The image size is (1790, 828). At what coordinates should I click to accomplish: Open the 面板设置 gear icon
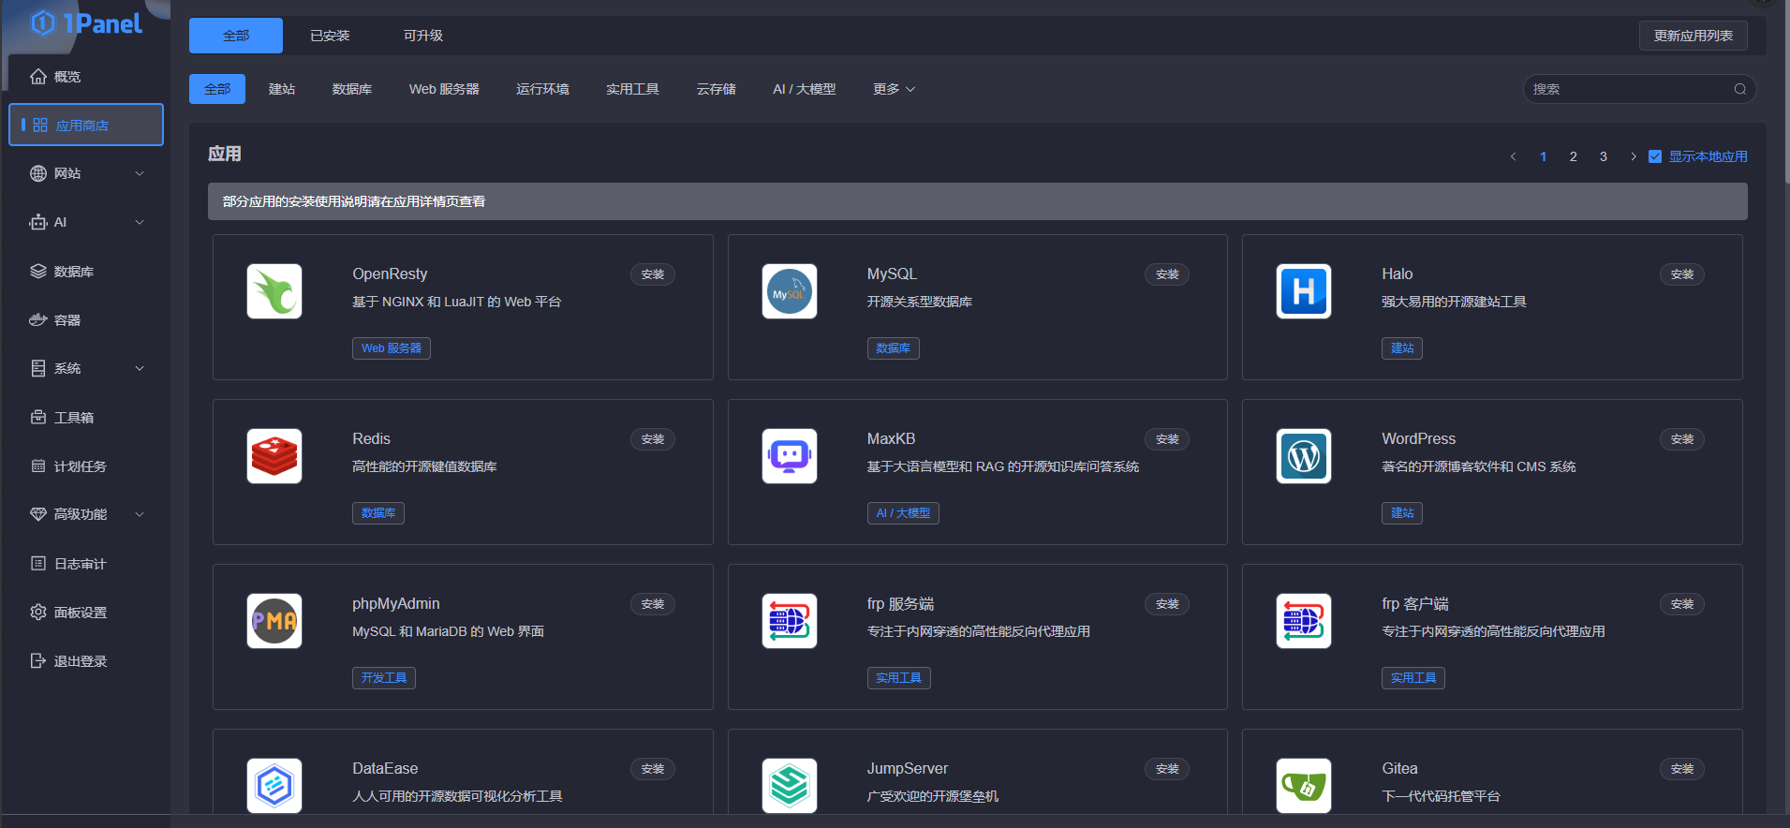pos(38,613)
